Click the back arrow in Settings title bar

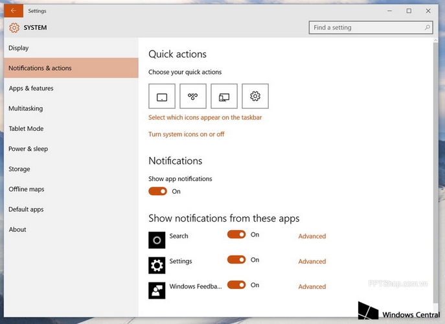point(14,11)
